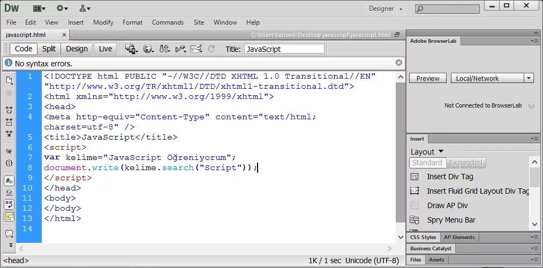543x268 pixels.
Task: Click the Draw AP Div icon
Action: (x=414, y=205)
